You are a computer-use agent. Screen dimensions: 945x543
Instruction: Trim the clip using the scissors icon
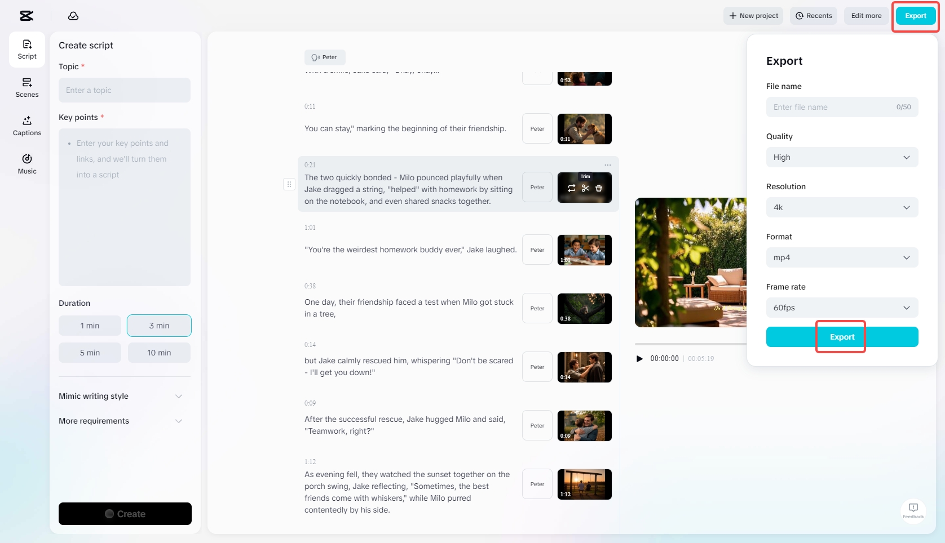click(585, 189)
